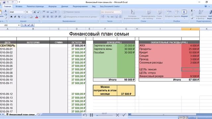Image resolution: width=212 pixels, height=119 pixels.
Task: Click the Undo arrow in quick access toolbar
Action: [8, 2]
